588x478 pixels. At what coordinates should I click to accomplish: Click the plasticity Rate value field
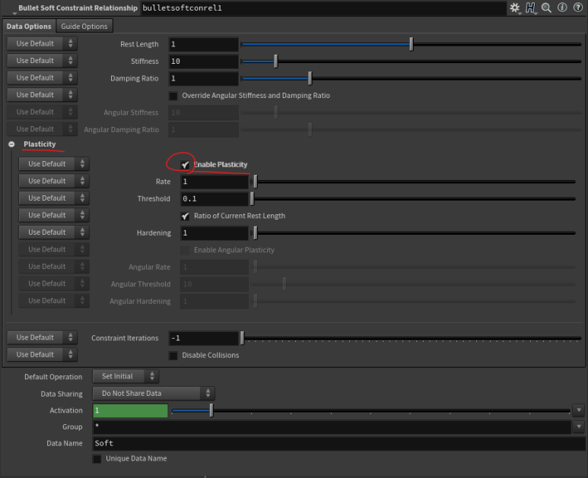point(215,182)
